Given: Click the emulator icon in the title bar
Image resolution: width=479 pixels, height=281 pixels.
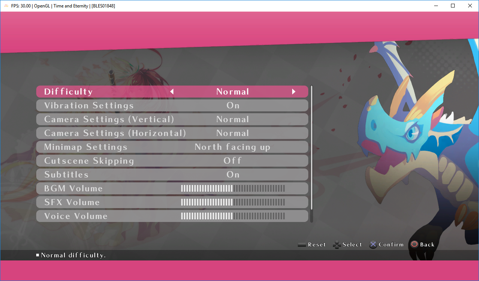Looking at the screenshot, I should click(6, 6).
